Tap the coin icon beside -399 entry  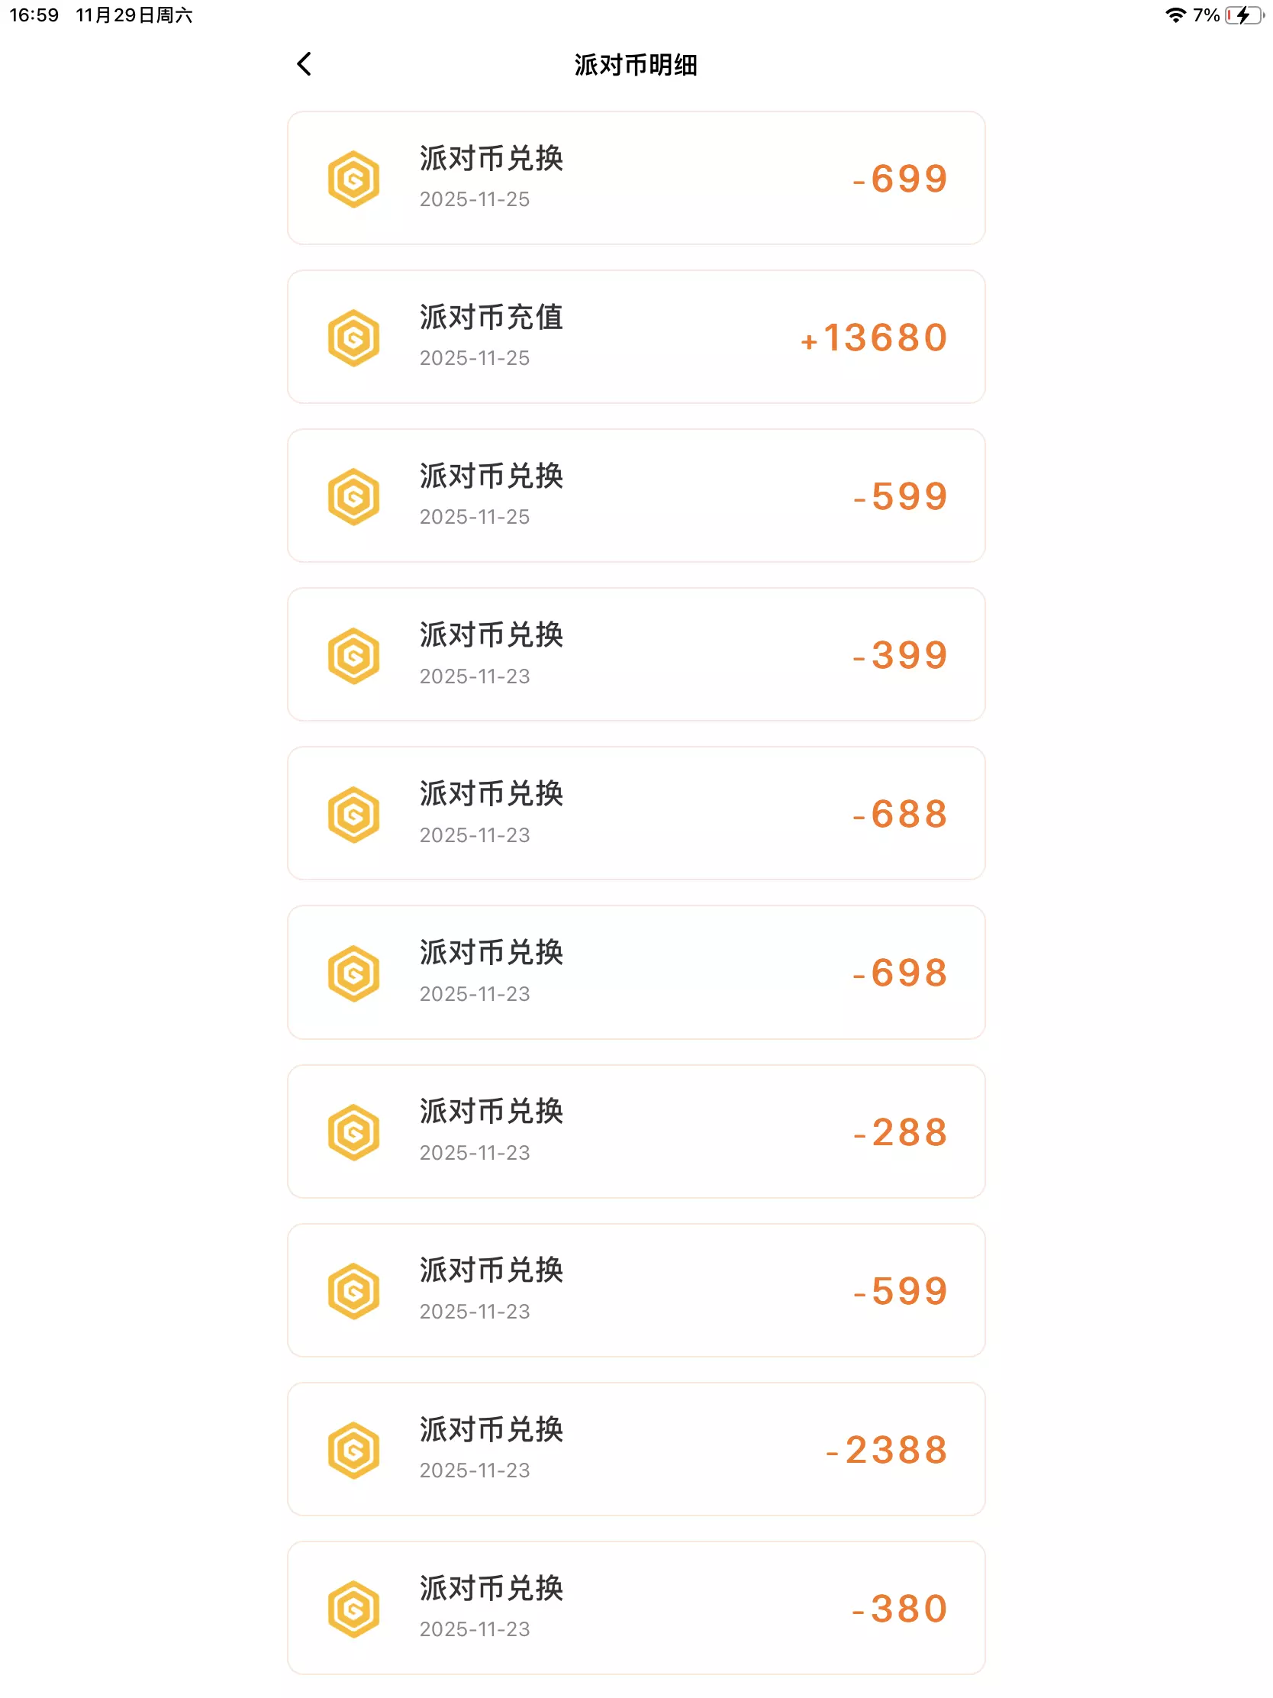[354, 656]
